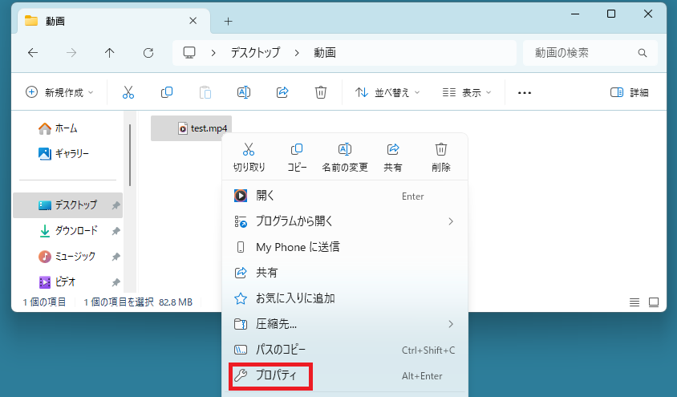The height and width of the screenshot is (397, 677).
Task: Select 共有 icon at context menu top
Action: 393,157
